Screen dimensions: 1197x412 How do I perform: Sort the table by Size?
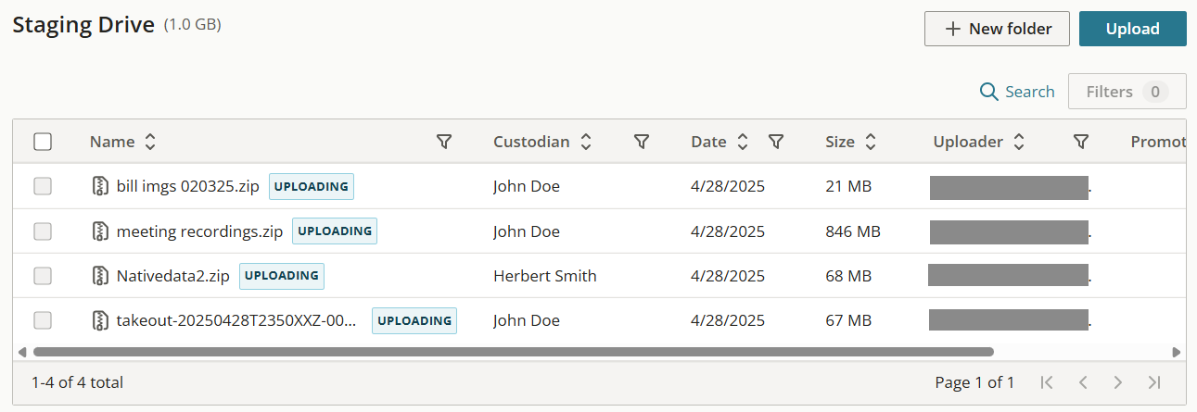point(870,142)
